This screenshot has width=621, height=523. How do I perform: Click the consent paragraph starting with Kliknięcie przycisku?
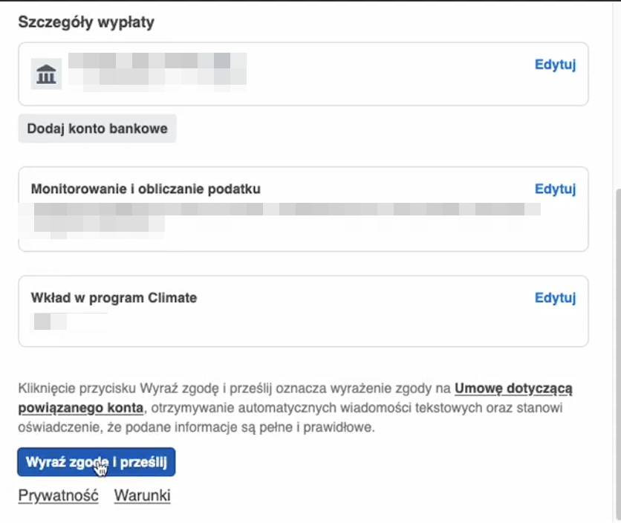pyautogui.click(x=295, y=408)
